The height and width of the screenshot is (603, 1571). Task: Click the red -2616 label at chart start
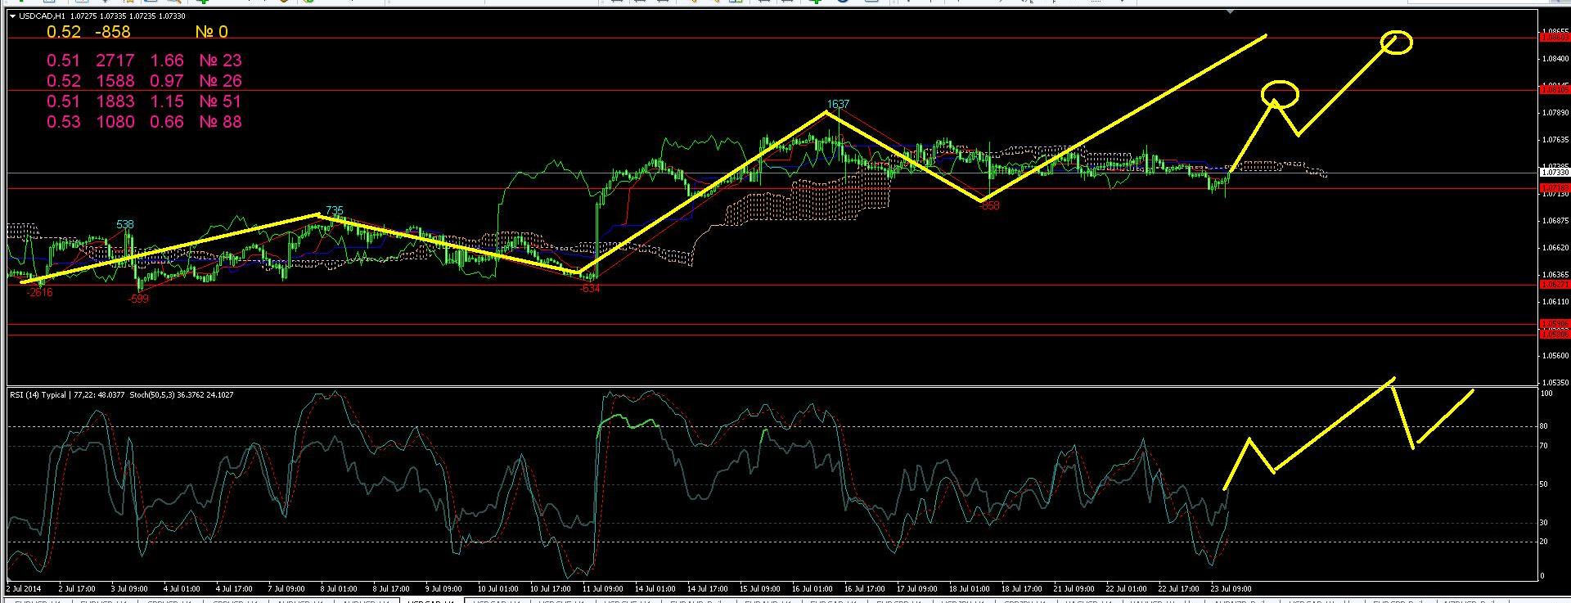coord(39,292)
